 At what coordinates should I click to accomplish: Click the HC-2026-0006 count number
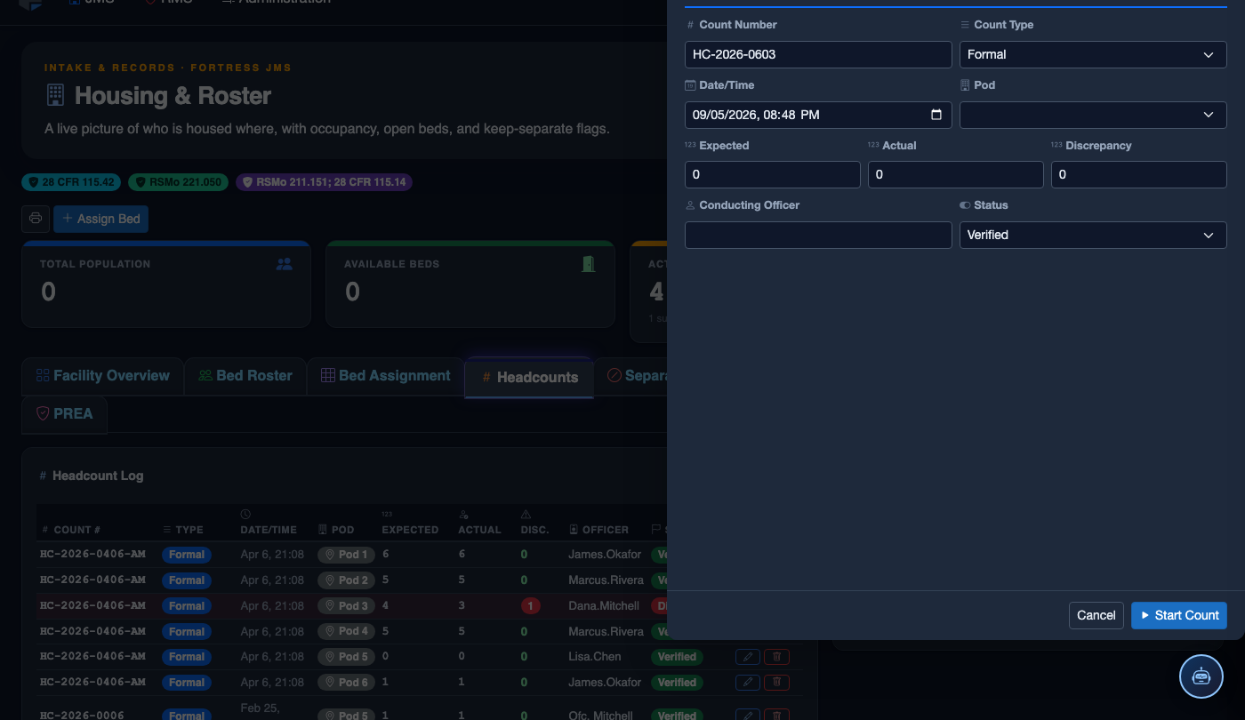[x=82, y=716]
